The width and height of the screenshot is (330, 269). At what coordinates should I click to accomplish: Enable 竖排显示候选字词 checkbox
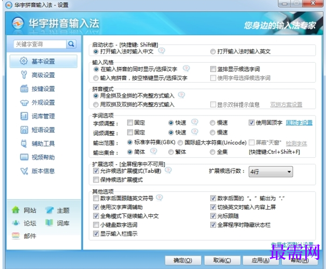pyautogui.click(x=213, y=69)
